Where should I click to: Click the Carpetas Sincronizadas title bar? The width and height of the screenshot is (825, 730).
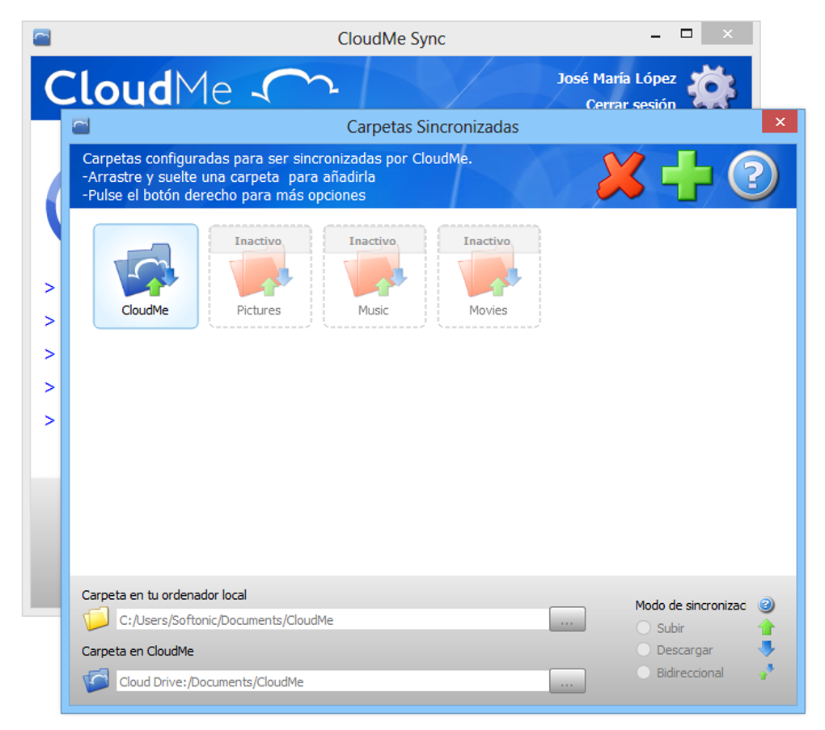click(x=433, y=127)
